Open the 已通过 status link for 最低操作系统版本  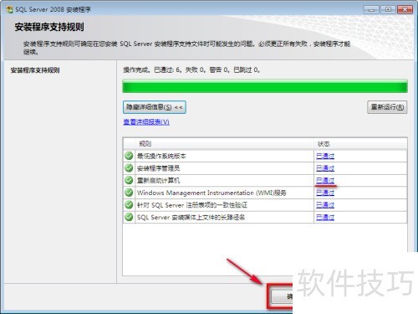pos(325,156)
